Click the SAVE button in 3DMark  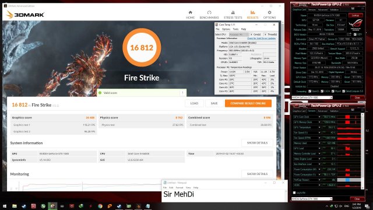pyautogui.click(x=214, y=103)
